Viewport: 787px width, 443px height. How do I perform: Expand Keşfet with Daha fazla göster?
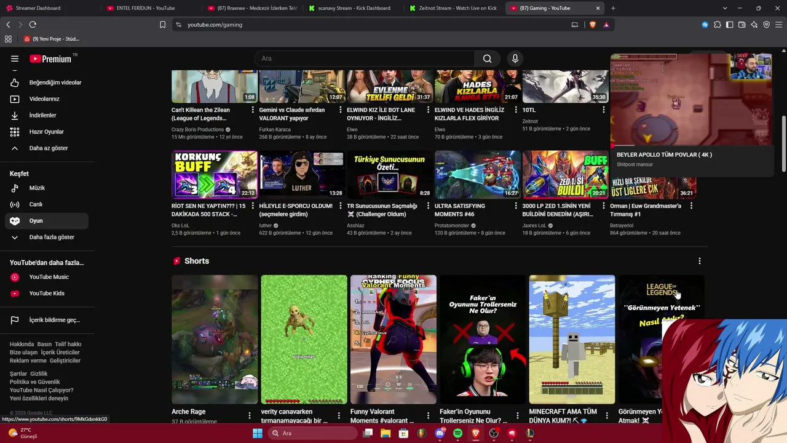[x=47, y=237]
